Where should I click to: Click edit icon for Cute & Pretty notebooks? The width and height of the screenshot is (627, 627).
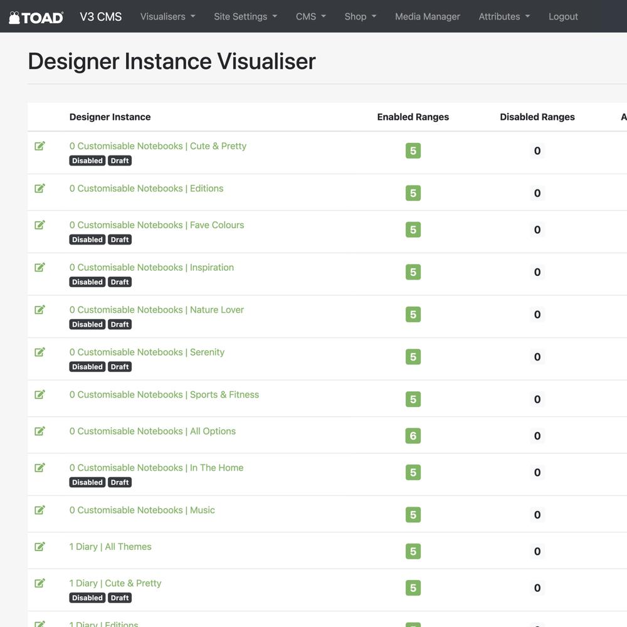40,146
